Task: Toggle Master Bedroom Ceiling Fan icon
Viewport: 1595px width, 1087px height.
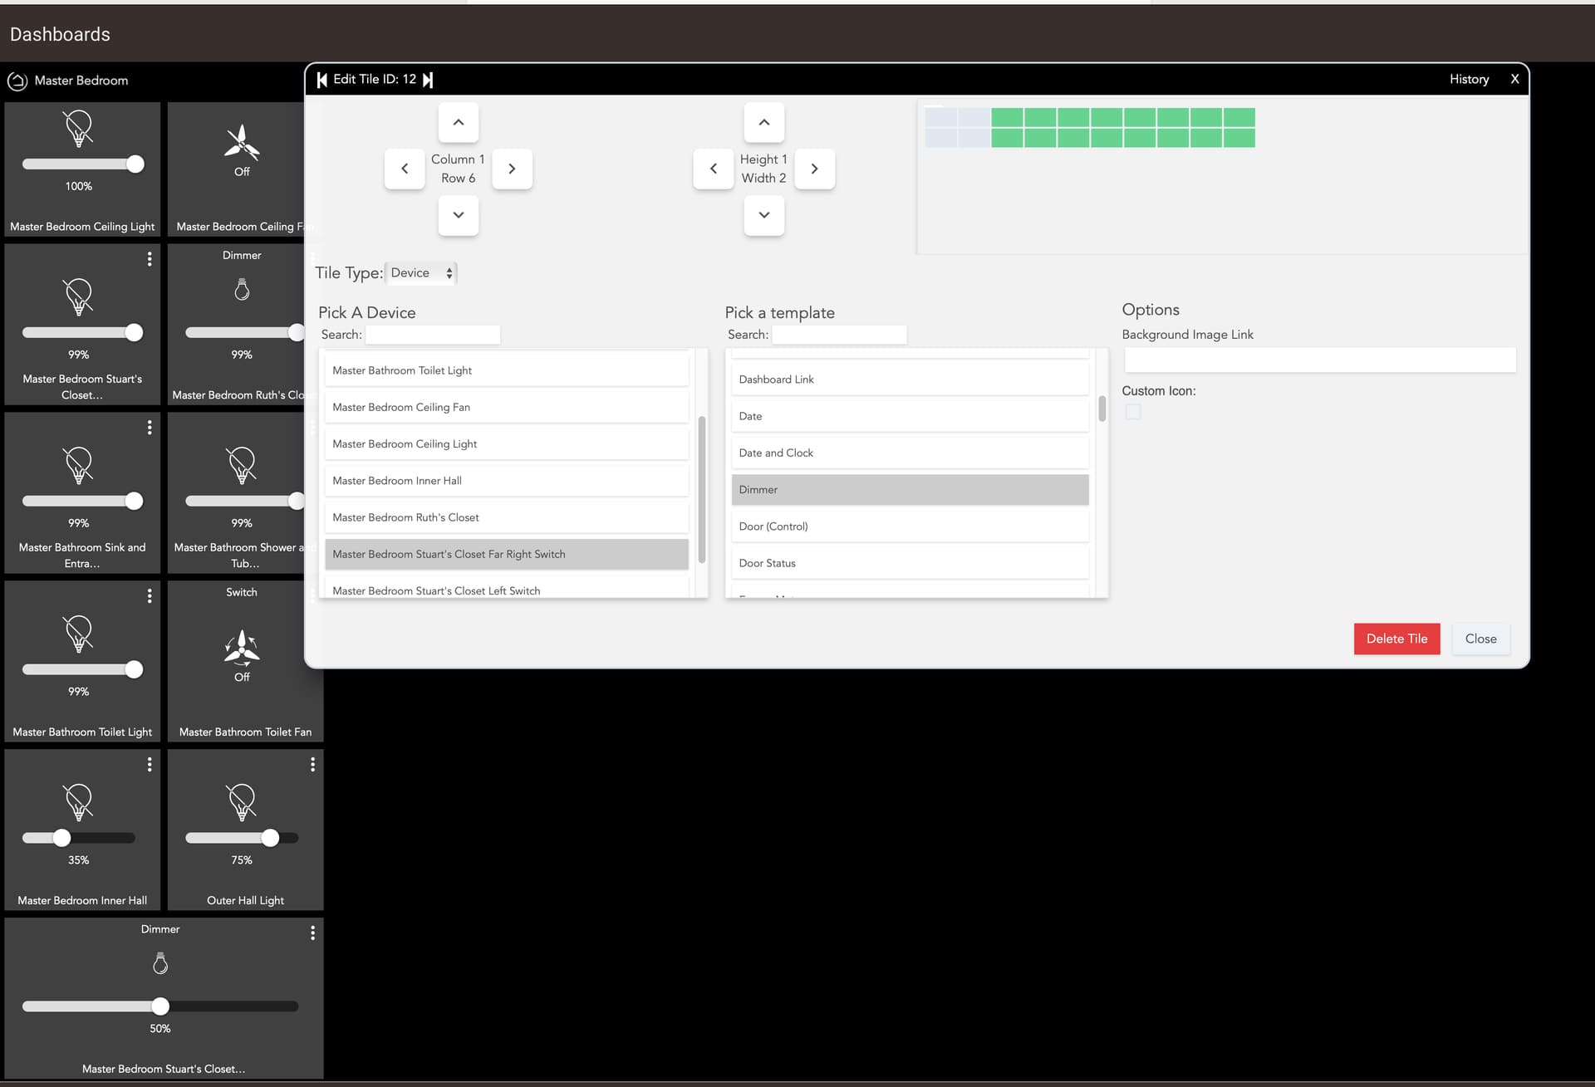Action: 242,142
